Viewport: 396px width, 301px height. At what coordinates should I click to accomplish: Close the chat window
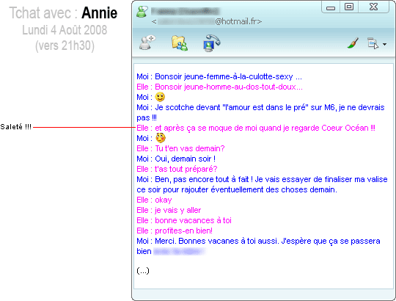373,7
